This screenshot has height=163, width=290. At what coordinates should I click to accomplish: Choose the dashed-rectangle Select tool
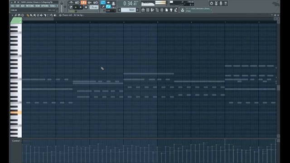pyautogui.click(x=48, y=15)
